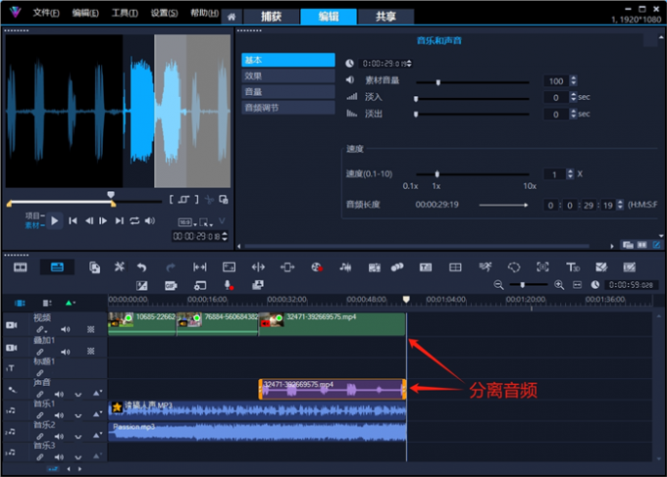Image resolution: width=667 pixels, height=477 pixels.
Task: Click the play button in preview
Action: pos(55,221)
